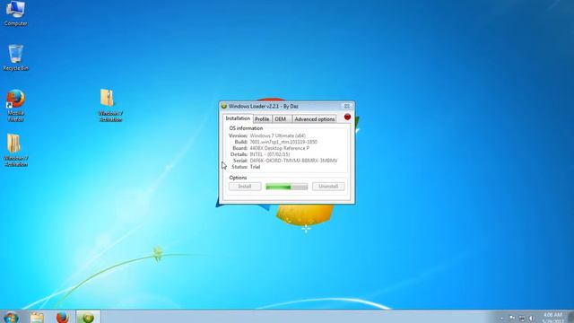This screenshot has width=574, height=323.
Task: Switch to the OEM tab
Action: 281,119
